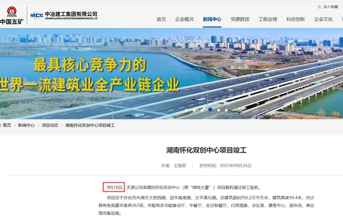The width and height of the screenshot is (343, 224).
Task: Click 项目动态 breadcrumb link
Action: (50, 125)
